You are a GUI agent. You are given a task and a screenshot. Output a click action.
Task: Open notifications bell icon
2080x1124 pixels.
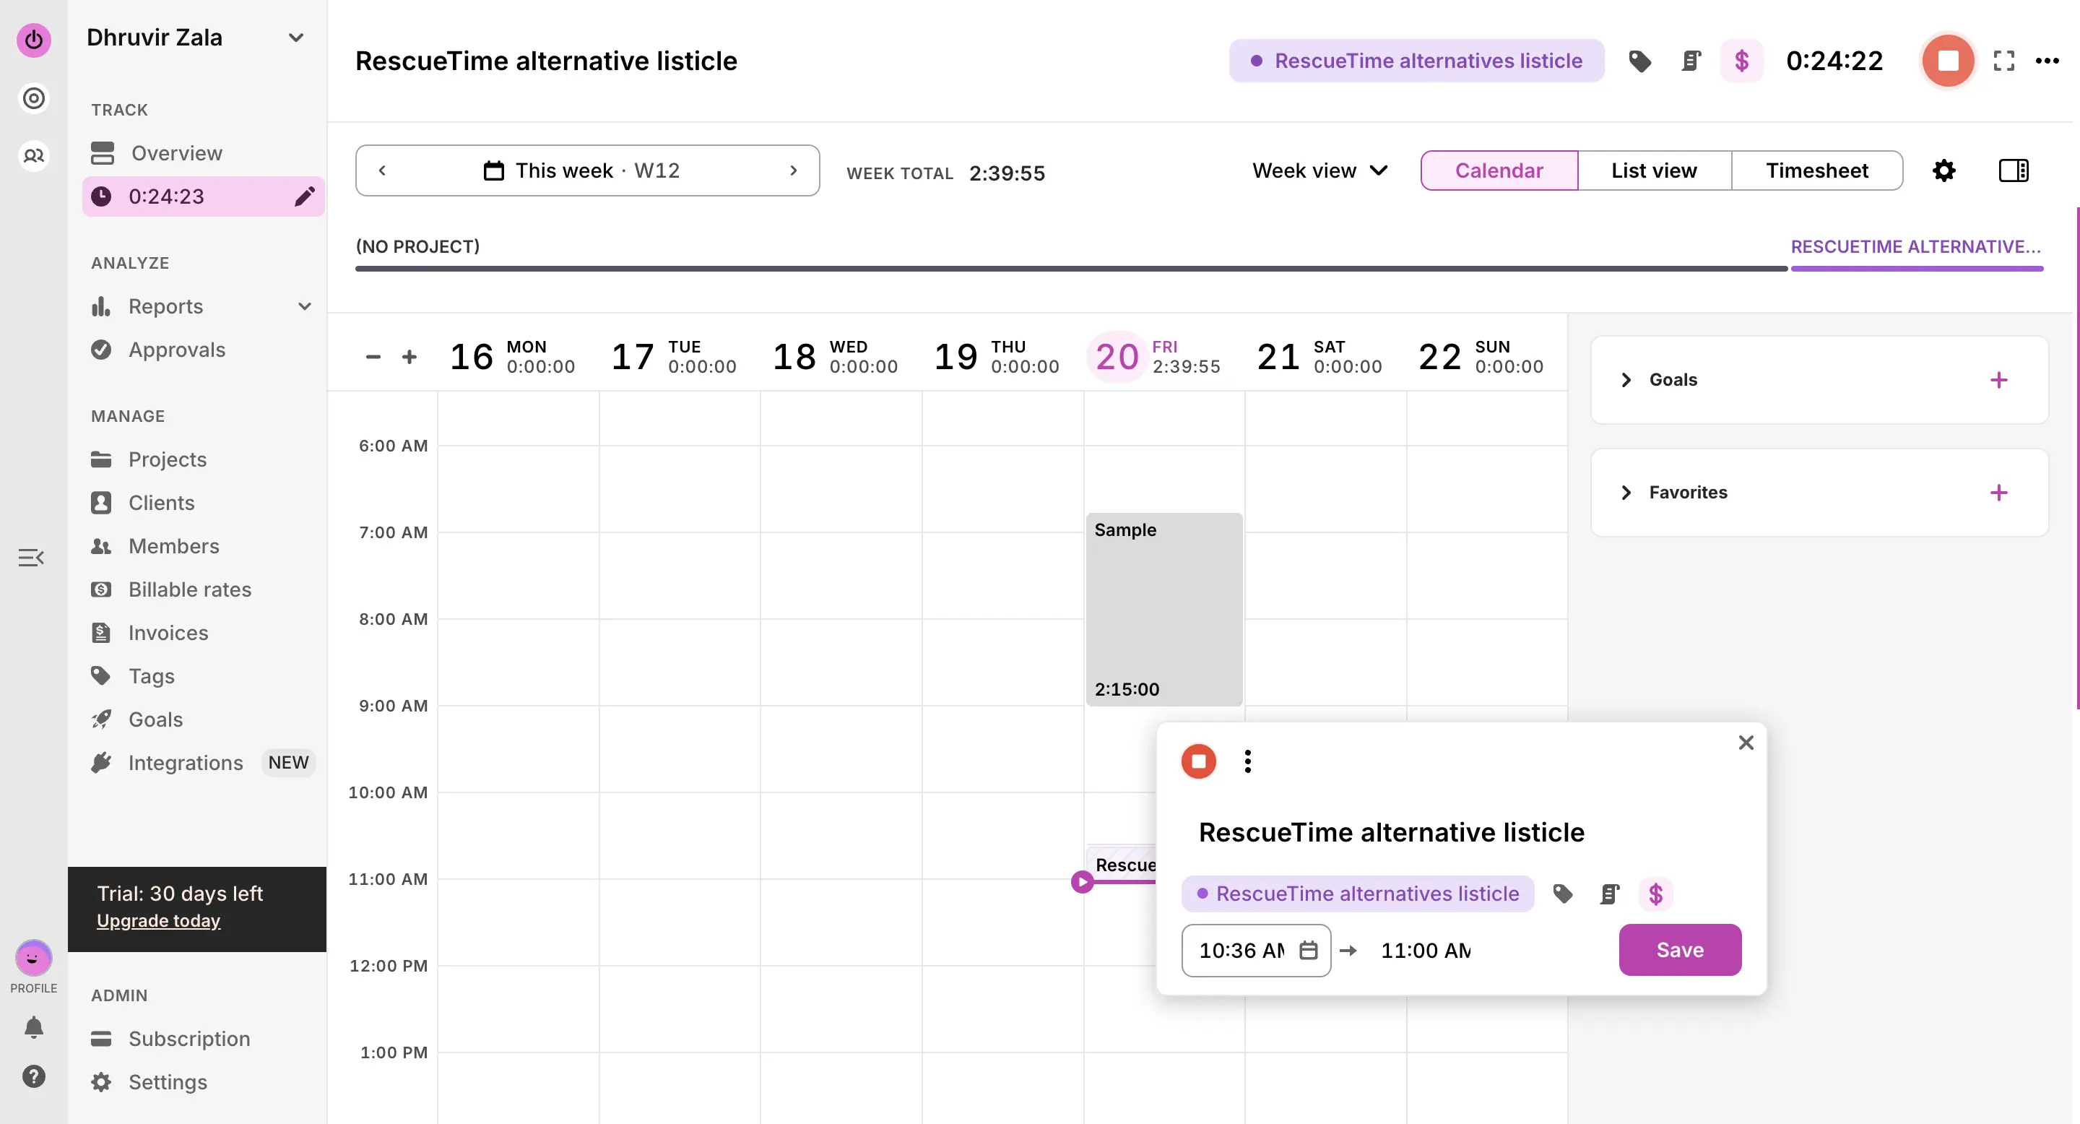pos(33,1027)
